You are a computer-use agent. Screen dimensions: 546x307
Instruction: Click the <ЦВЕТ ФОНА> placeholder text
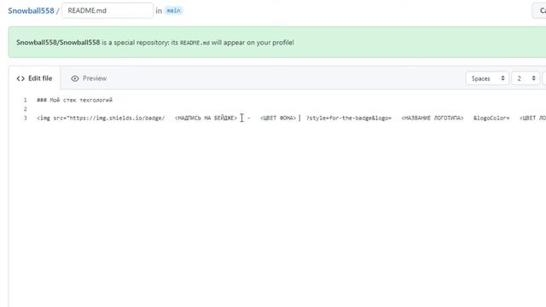278,118
